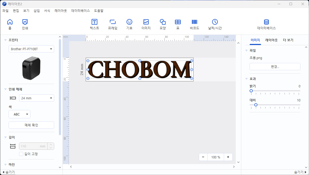This screenshot has height=175, width=309.
Task: Collapse the 인쇄 매체 section
Action: tap(5, 89)
